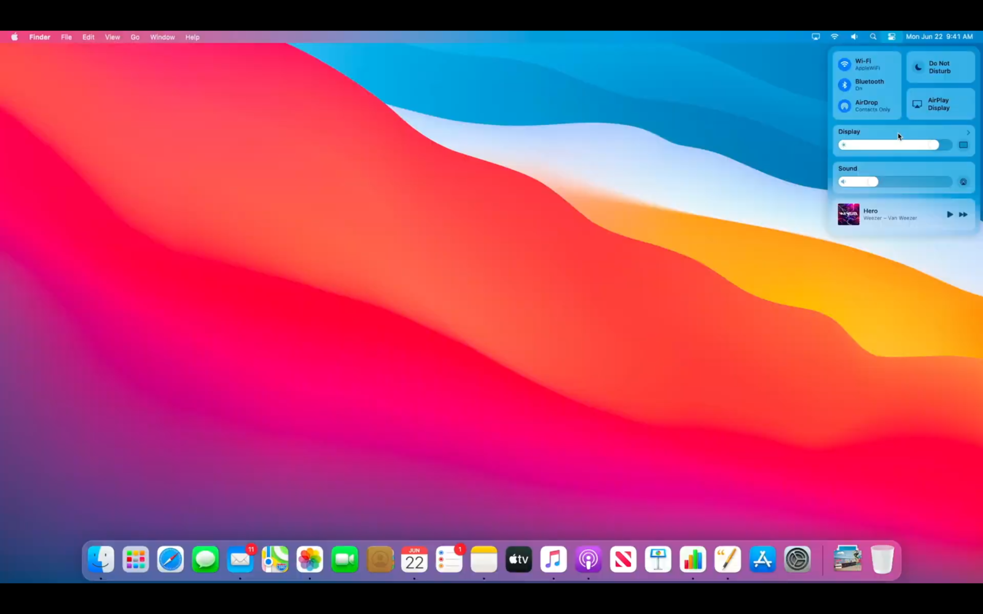983x614 pixels.
Task: Open the Finder Go menu
Action: coord(135,37)
